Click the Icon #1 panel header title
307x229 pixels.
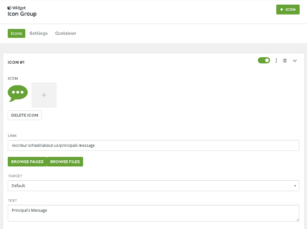[16, 62]
